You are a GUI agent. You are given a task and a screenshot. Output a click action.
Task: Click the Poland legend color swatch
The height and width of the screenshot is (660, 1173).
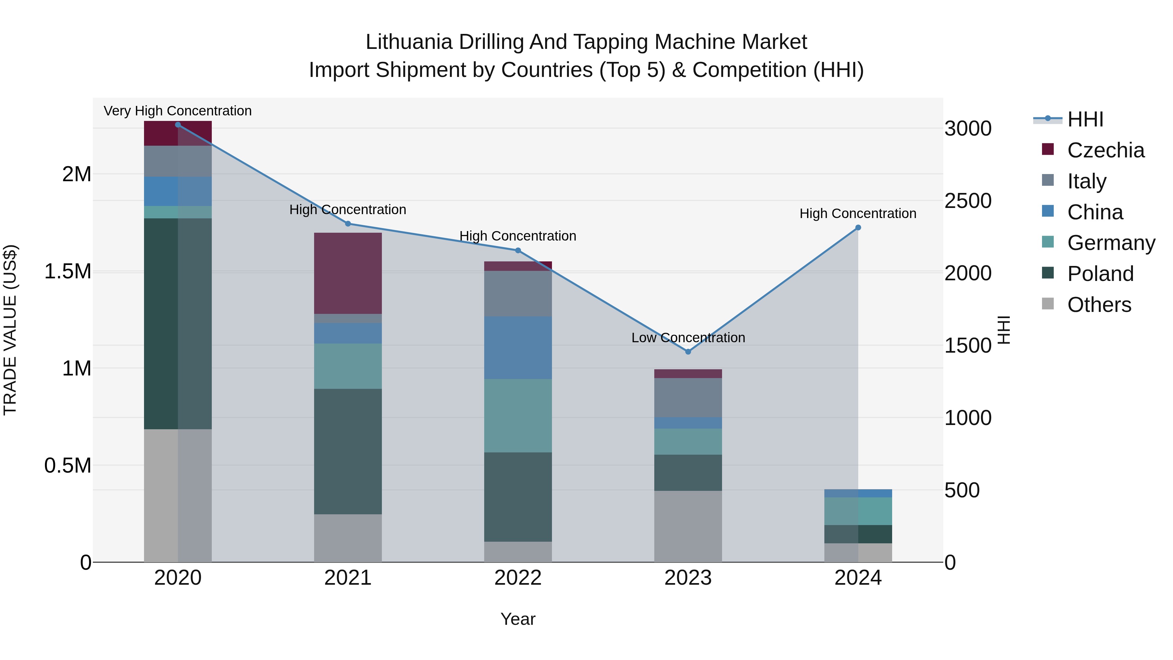[x=1048, y=273]
